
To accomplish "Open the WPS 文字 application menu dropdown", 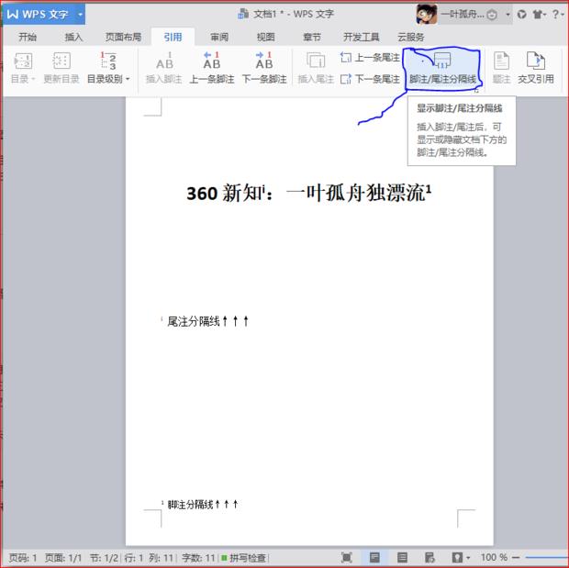I will coord(81,15).
